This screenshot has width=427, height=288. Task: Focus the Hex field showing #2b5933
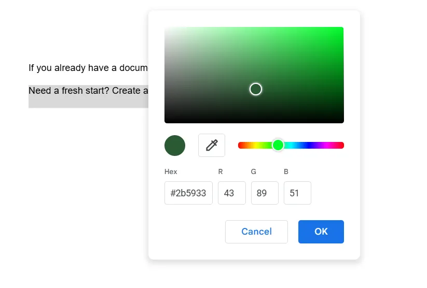[x=188, y=193]
